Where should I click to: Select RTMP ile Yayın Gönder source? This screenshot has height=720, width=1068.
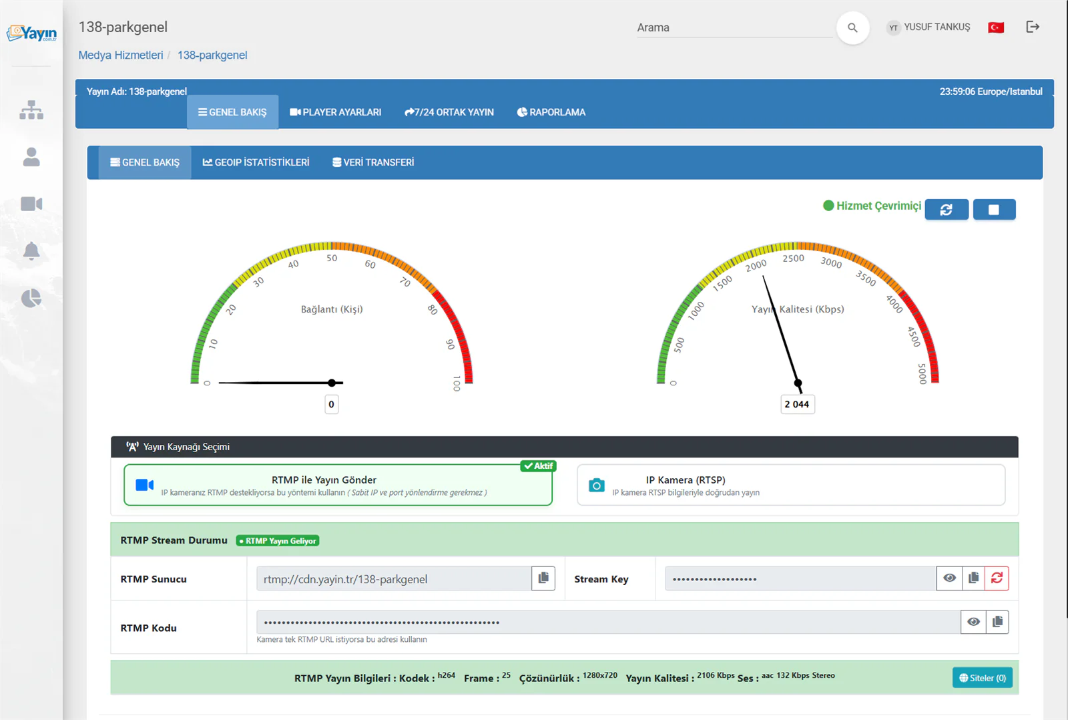tap(338, 485)
